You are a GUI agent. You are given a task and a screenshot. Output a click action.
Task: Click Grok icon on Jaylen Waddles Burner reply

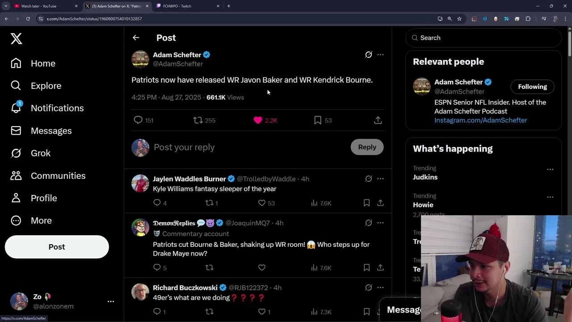coord(368,179)
